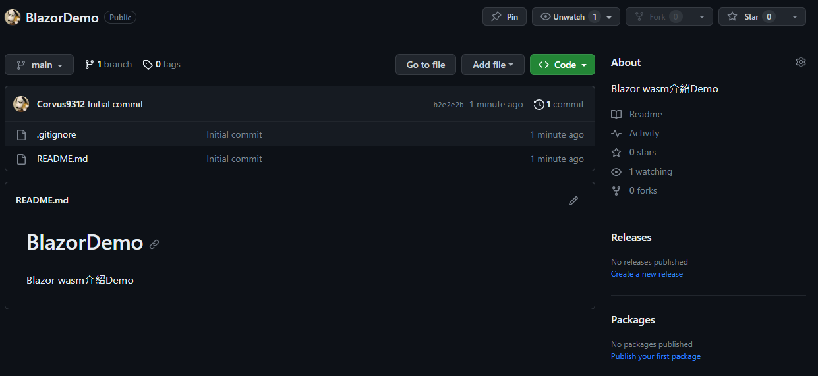
Task: Click the star icon beside 0 stars
Action: [616, 152]
